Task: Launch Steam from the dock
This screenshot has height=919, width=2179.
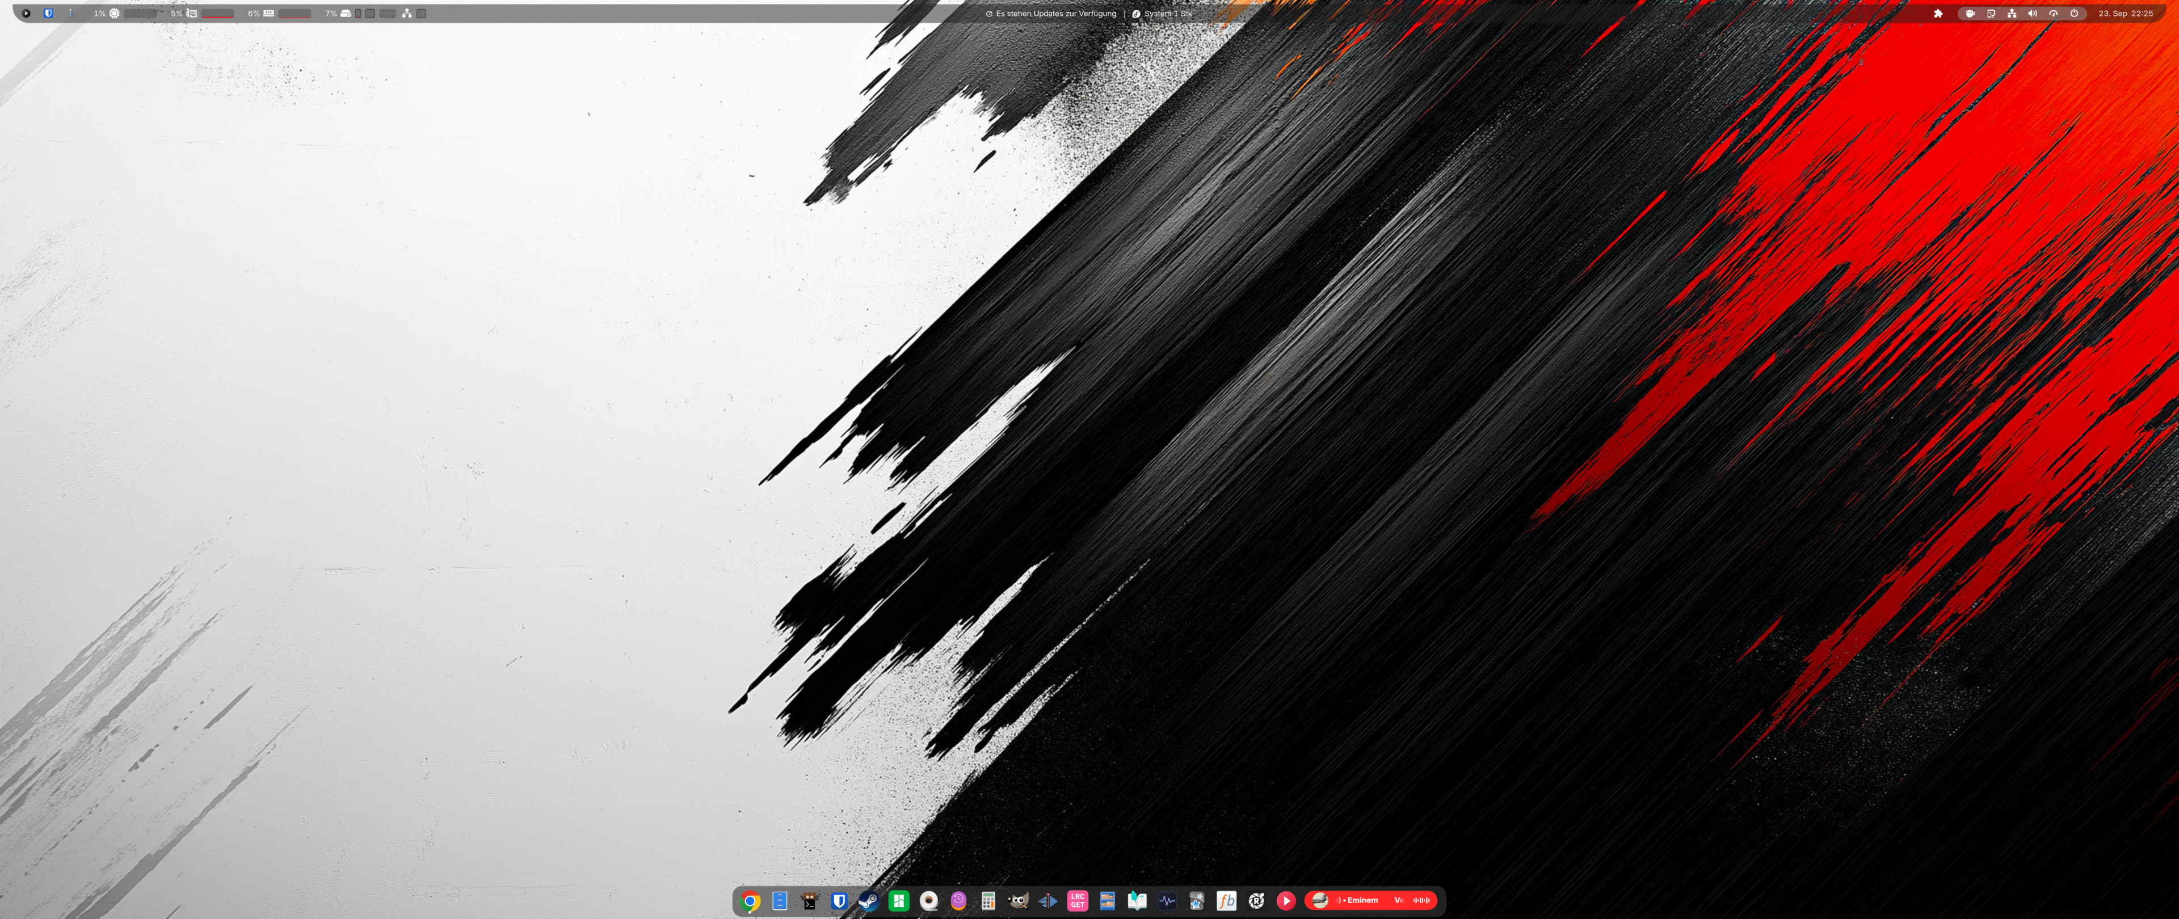Action: click(869, 901)
